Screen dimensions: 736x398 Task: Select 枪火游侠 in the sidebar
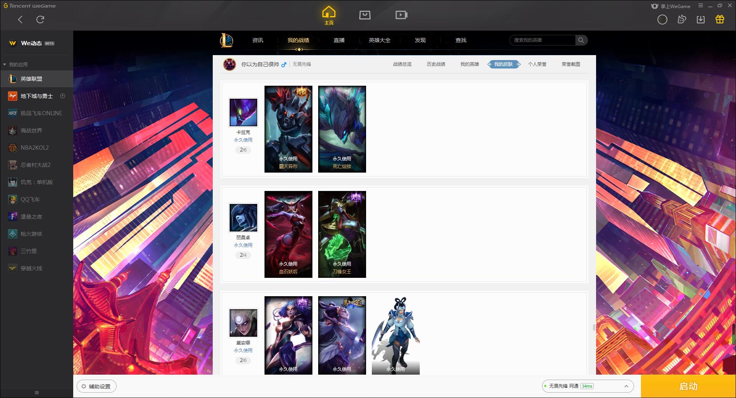tap(37, 234)
